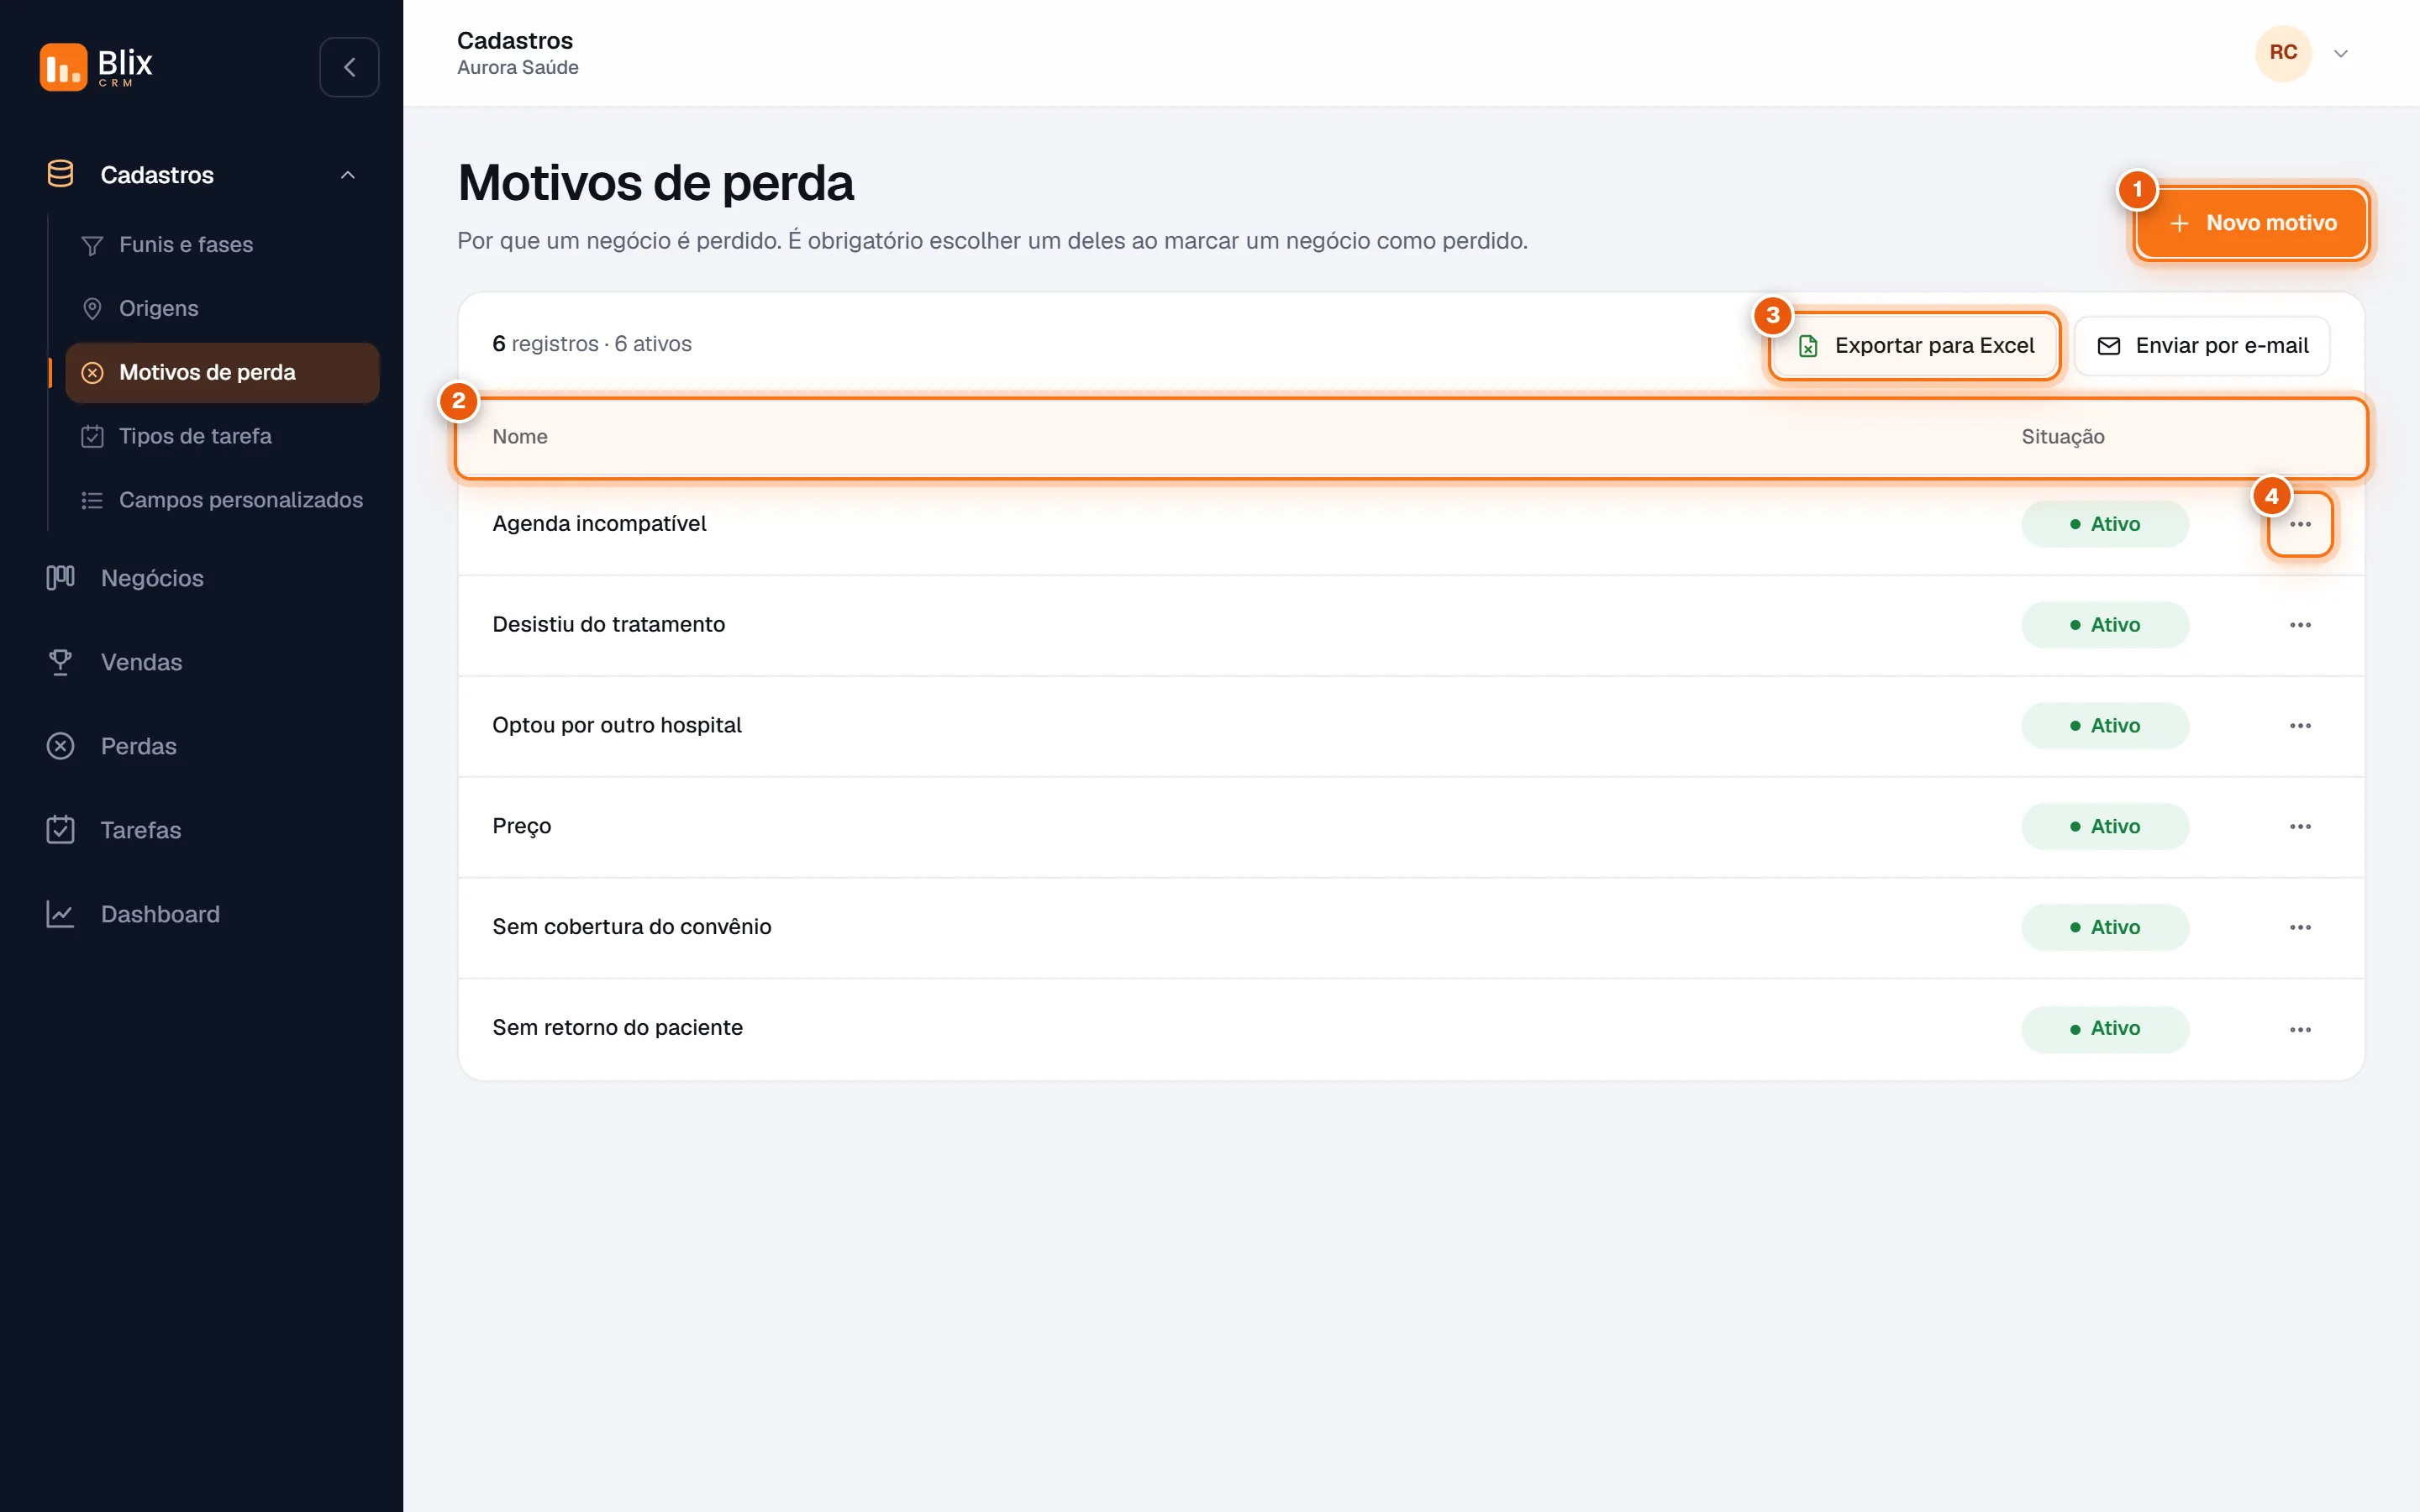Click Ativo badge for Desistiu do tratamento
Image resolution: width=2420 pixels, height=1512 pixels.
click(2105, 625)
